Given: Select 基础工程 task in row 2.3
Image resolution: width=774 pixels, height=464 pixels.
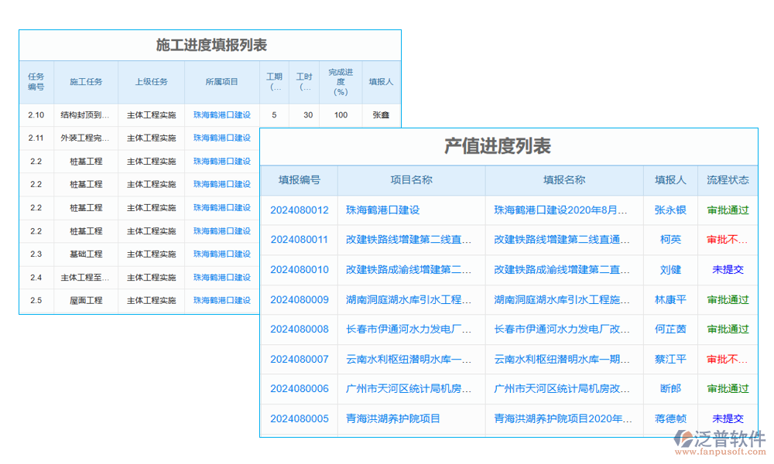Looking at the screenshot, I should (x=86, y=254).
